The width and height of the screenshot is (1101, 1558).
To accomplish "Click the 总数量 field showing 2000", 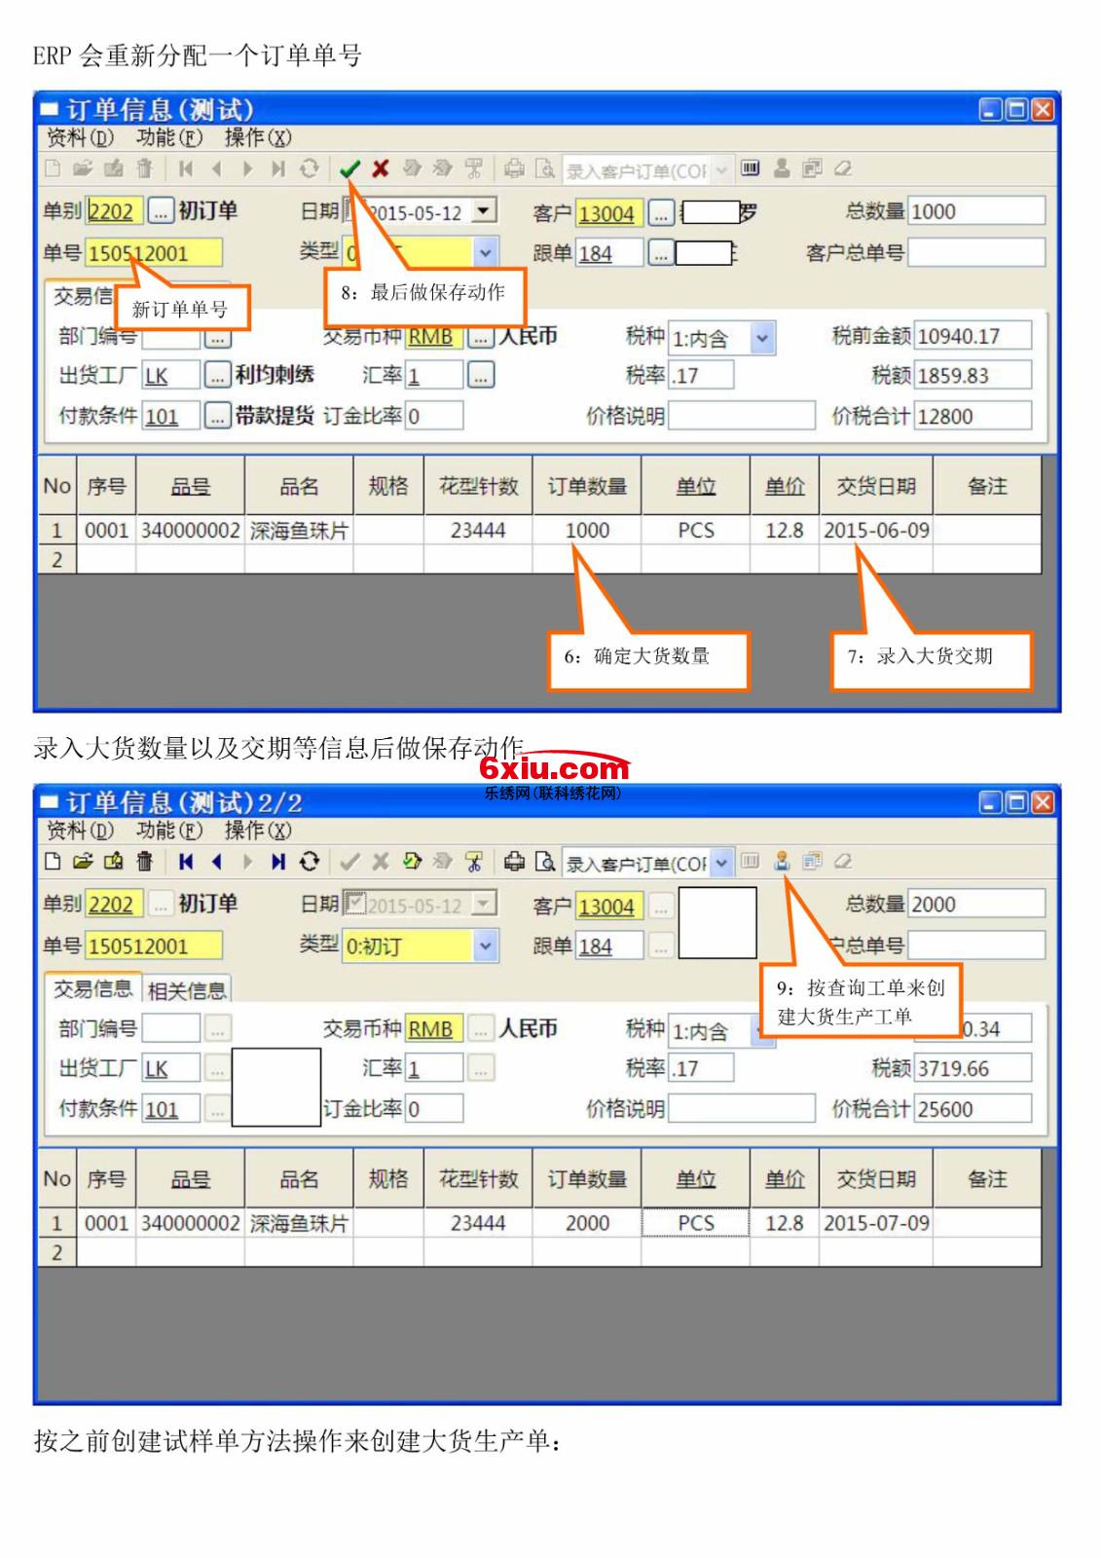I will [x=975, y=904].
